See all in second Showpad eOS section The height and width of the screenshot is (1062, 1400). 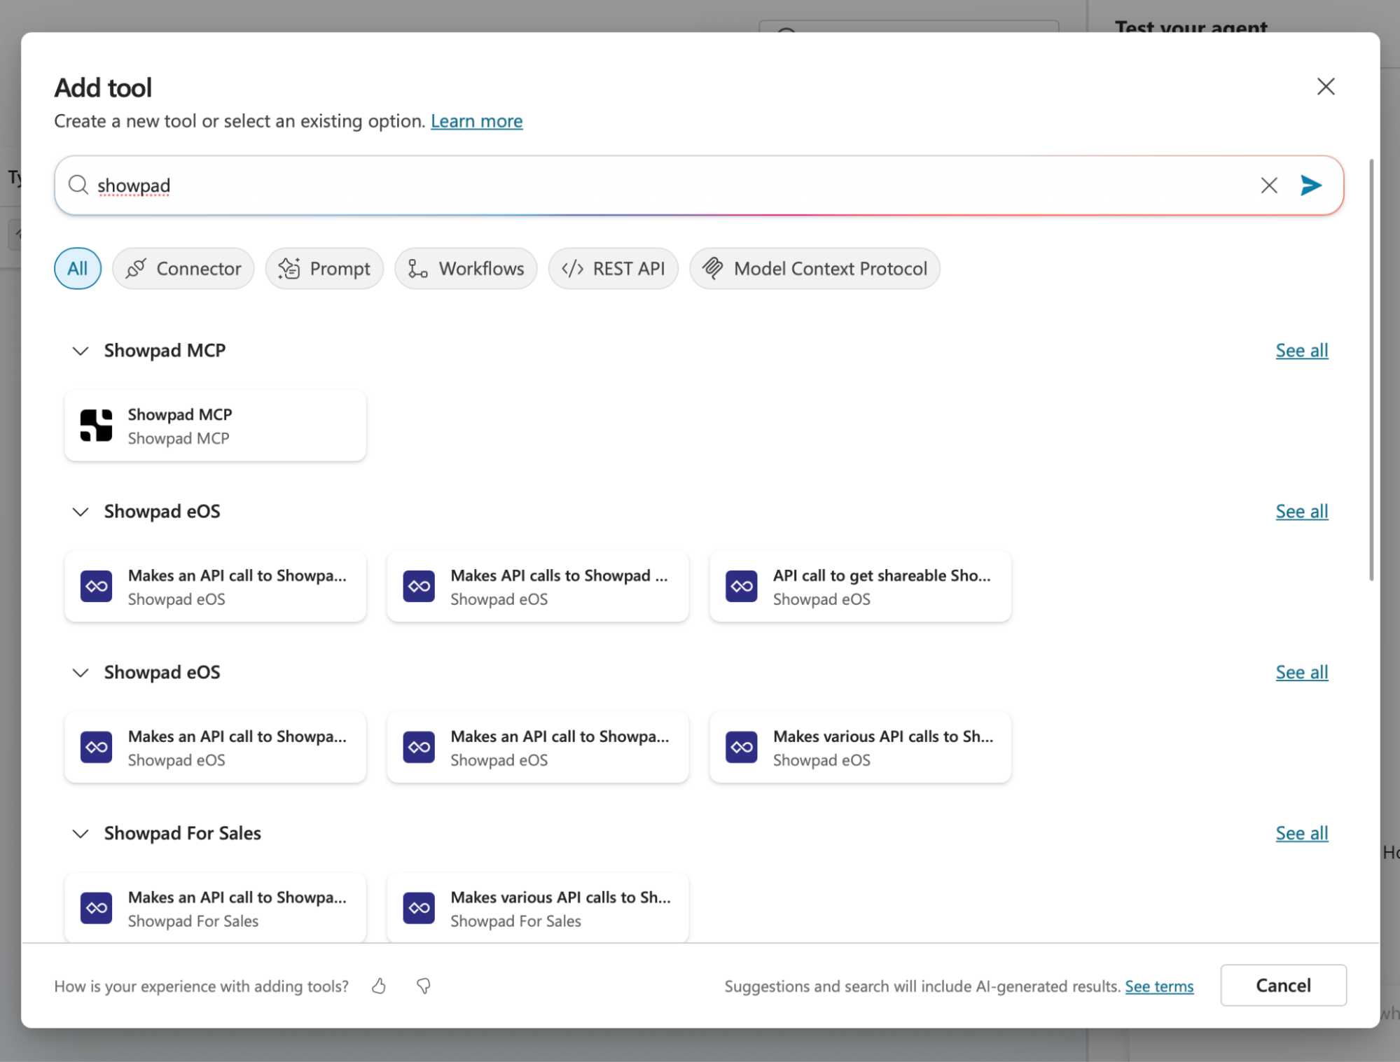pyautogui.click(x=1302, y=673)
